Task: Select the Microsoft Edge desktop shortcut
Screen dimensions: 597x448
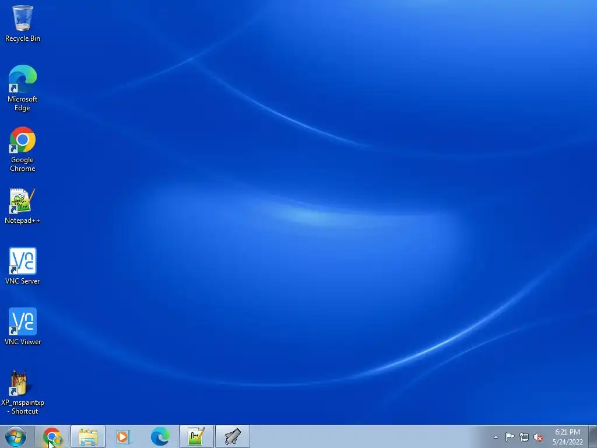Action: [23, 88]
